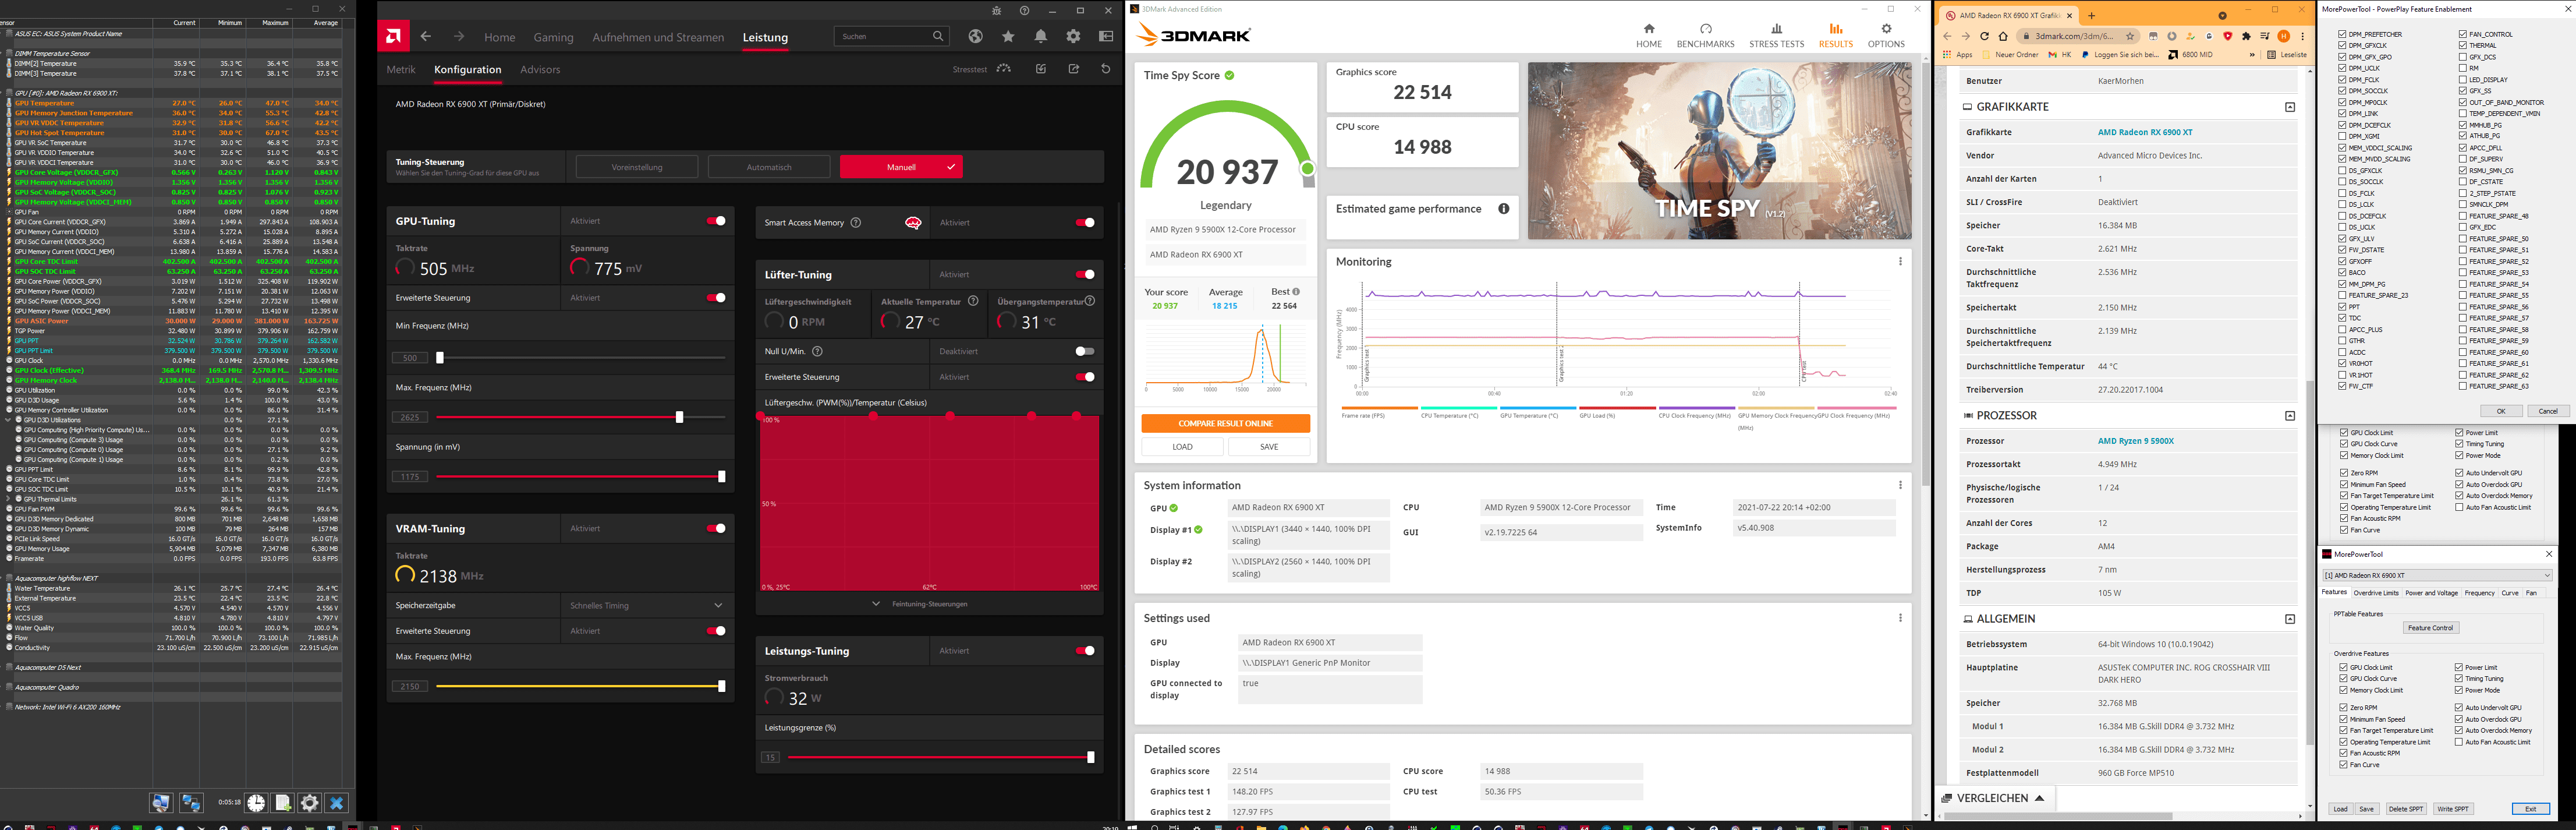This screenshot has width=2576, height=830.
Task: Enable the Null U/Min. switch
Action: pos(1085,351)
